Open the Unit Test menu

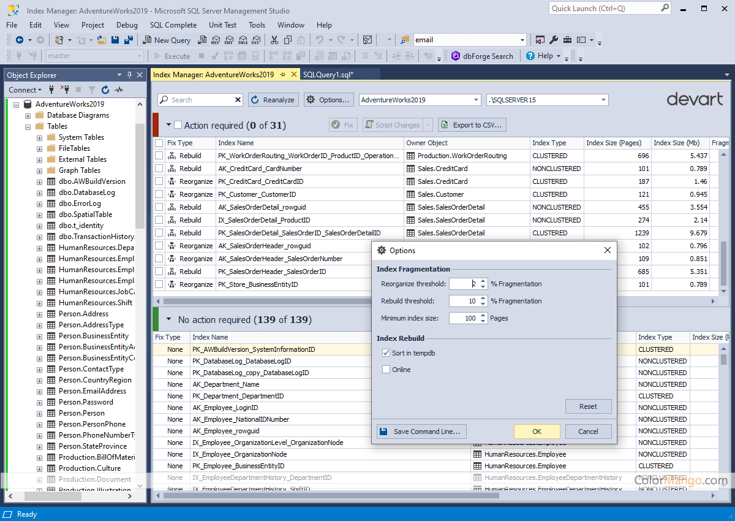pyautogui.click(x=222, y=25)
